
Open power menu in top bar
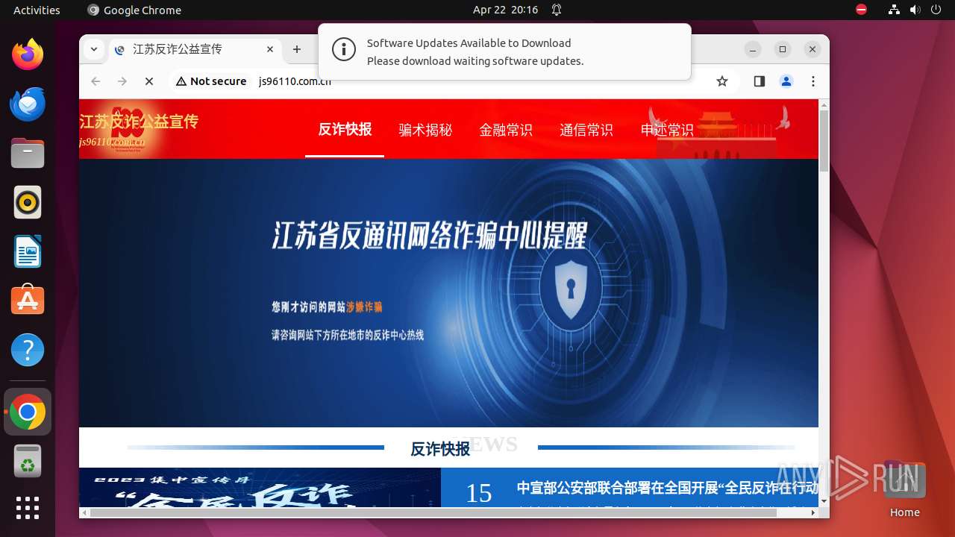click(936, 10)
